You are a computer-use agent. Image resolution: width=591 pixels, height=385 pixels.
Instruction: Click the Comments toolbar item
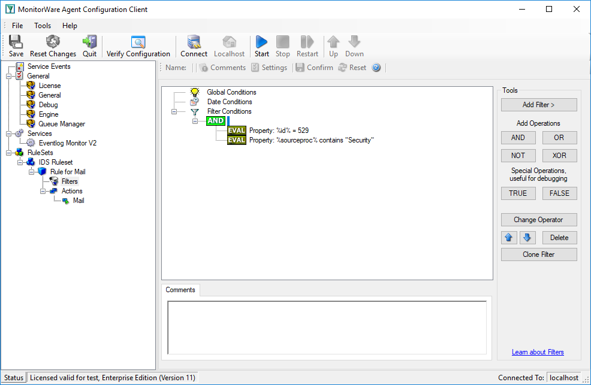tap(223, 68)
